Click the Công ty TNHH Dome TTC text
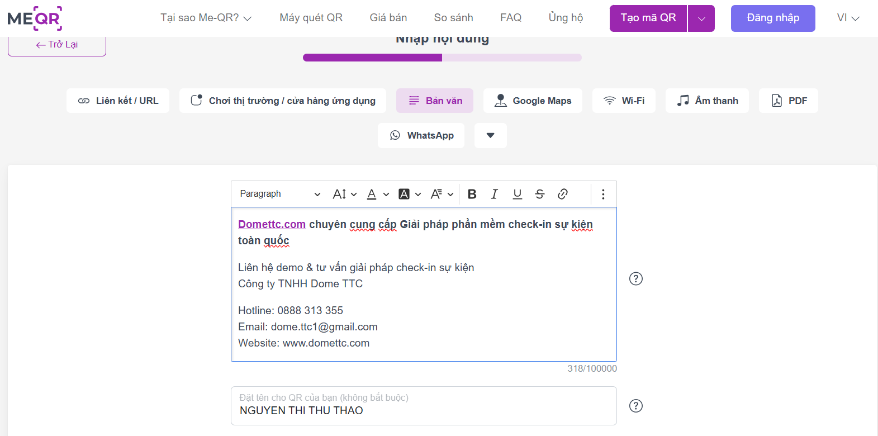The height and width of the screenshot is (436, 878). click(300, 283)
